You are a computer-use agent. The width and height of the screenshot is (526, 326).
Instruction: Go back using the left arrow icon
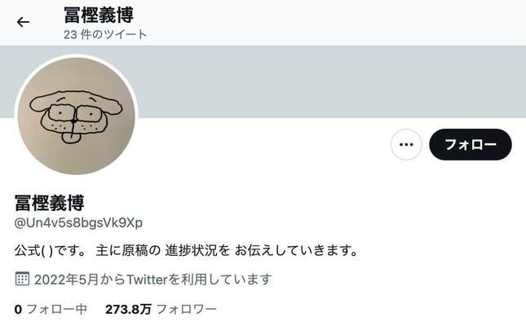tap(23, 22)
